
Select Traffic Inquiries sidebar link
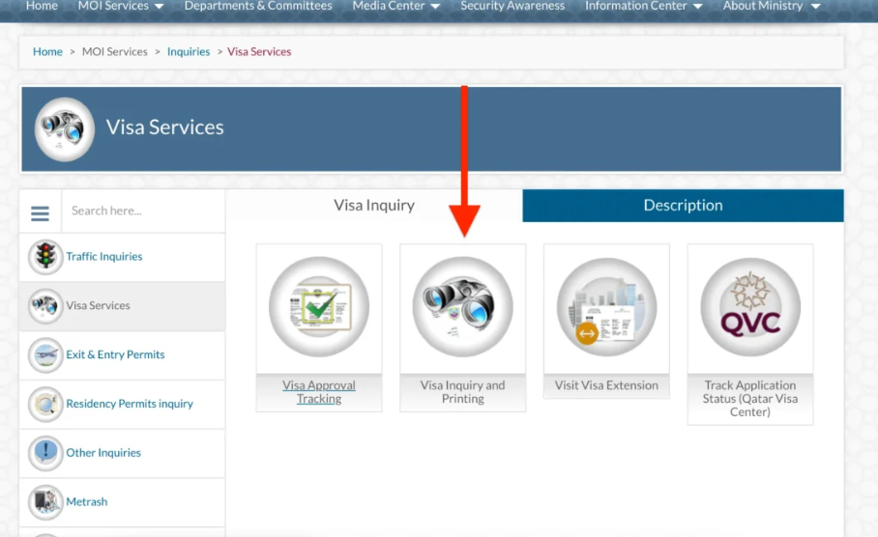[x=104, y=257]
